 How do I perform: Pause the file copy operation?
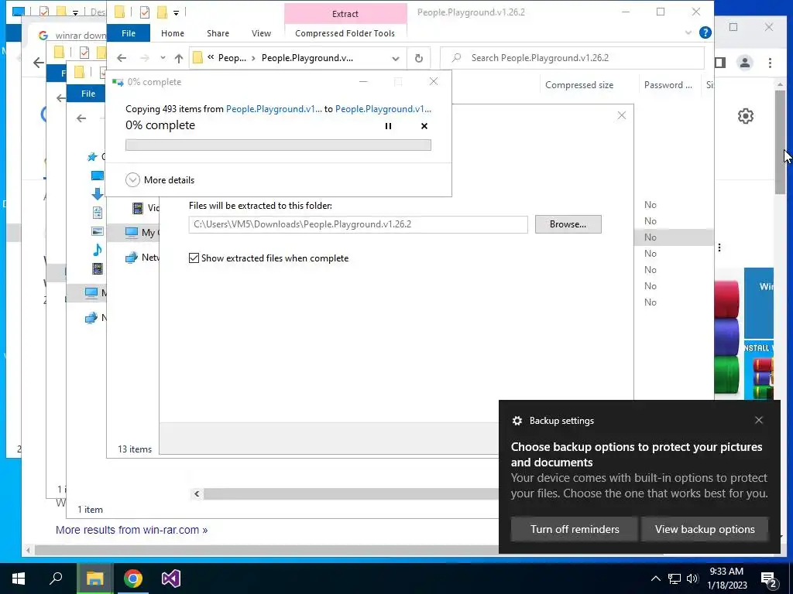pyautogui.click(x=388, y=126)
